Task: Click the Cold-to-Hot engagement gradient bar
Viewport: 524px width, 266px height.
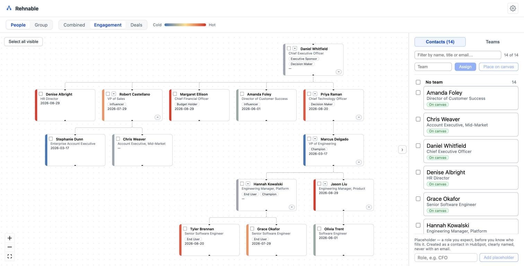Action: click(185, 25)
